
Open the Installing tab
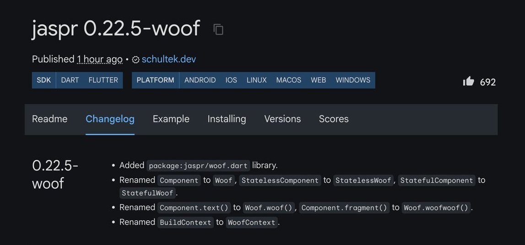(227, 119)
